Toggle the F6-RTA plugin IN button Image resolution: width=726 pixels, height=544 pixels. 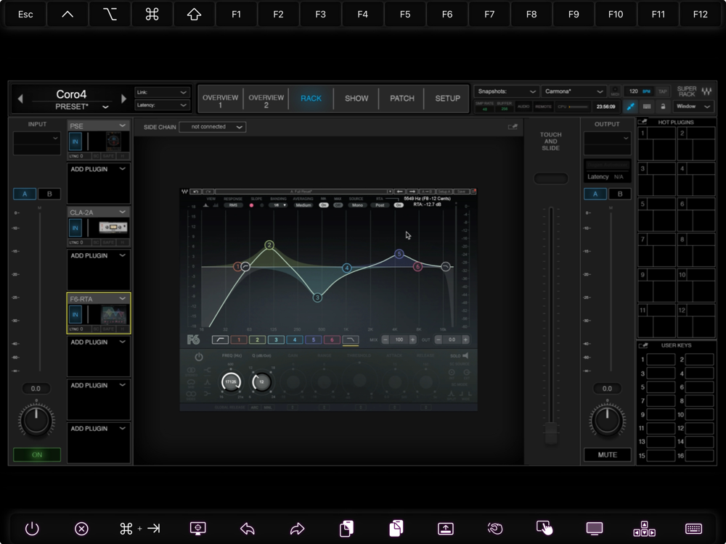(76, 315)
